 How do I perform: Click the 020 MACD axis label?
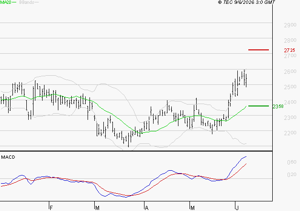(x=292, y=175)
